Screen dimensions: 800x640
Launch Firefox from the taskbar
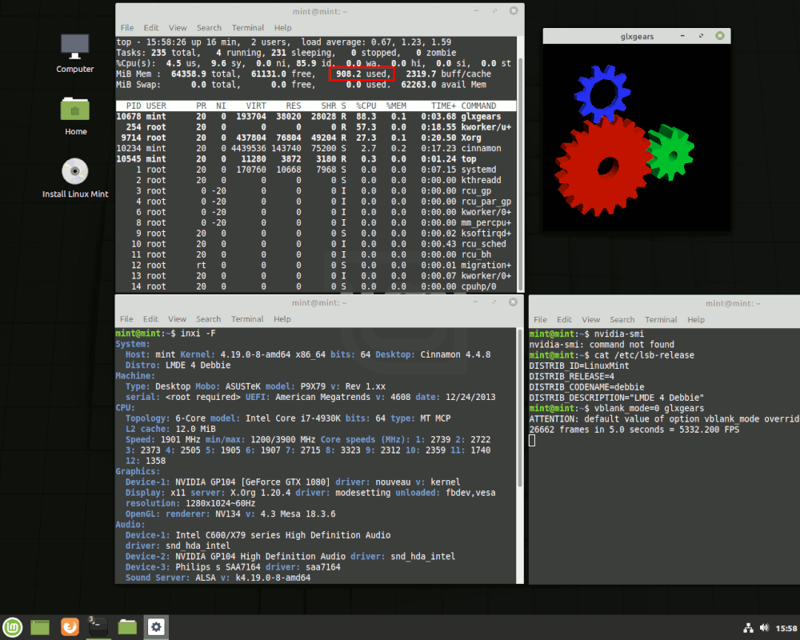click(x=70, y=627)
